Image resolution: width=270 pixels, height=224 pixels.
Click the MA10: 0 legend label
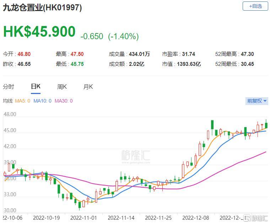[x=42, y=101]
